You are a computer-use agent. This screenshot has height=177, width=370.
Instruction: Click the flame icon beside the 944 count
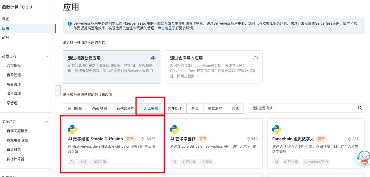pyautogui.click(x=248, y=139)
